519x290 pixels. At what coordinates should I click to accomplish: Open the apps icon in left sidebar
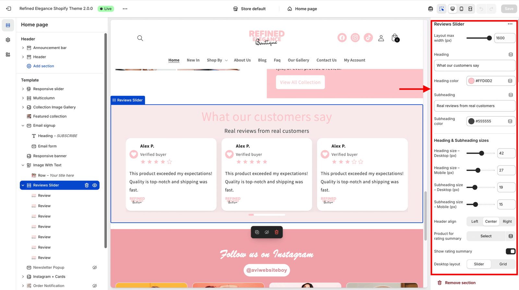(x=8, y=55)
